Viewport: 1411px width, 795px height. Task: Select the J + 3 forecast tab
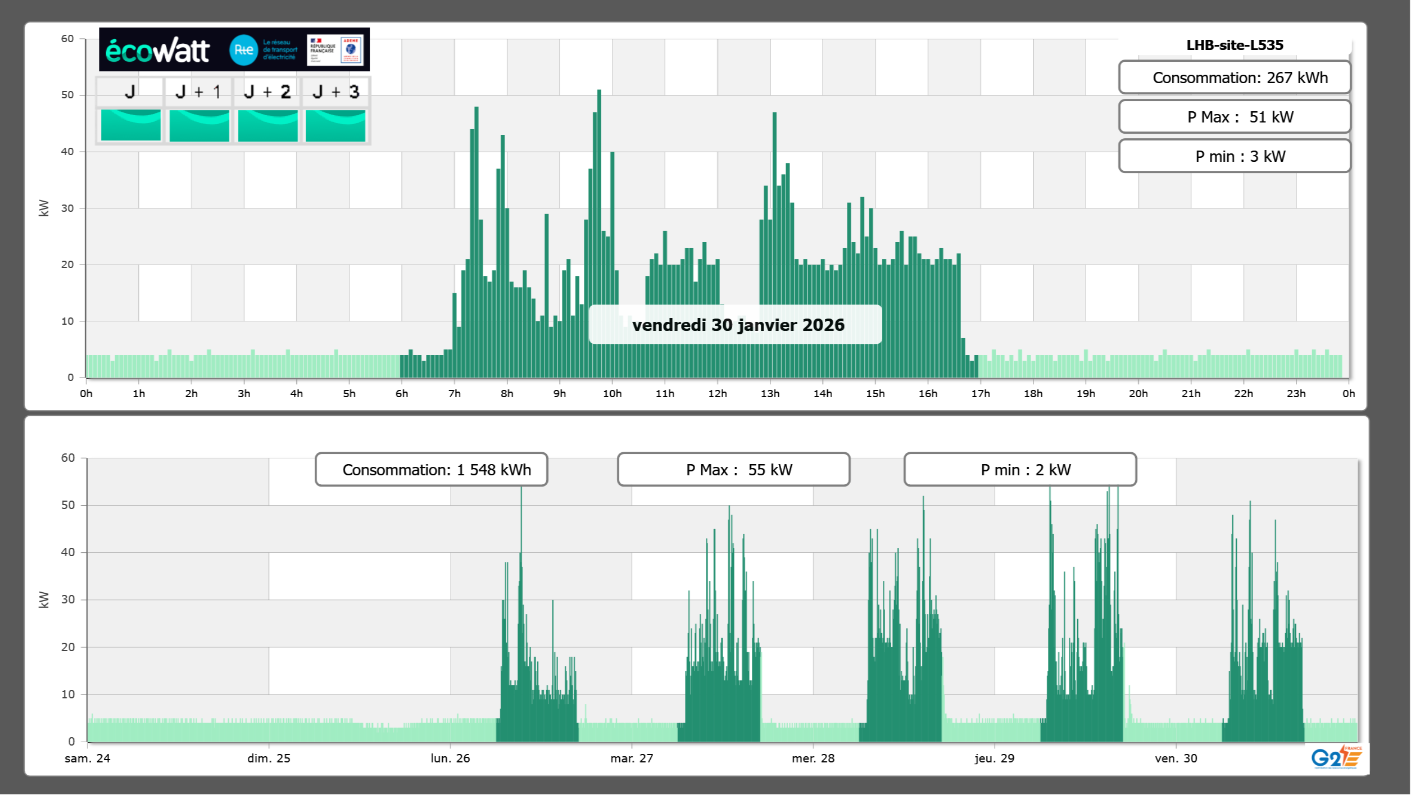(335, 92)
